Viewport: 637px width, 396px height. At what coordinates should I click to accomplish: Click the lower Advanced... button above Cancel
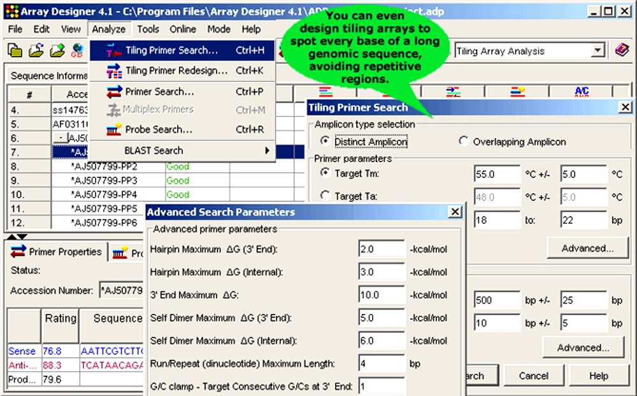click(583, 348)
